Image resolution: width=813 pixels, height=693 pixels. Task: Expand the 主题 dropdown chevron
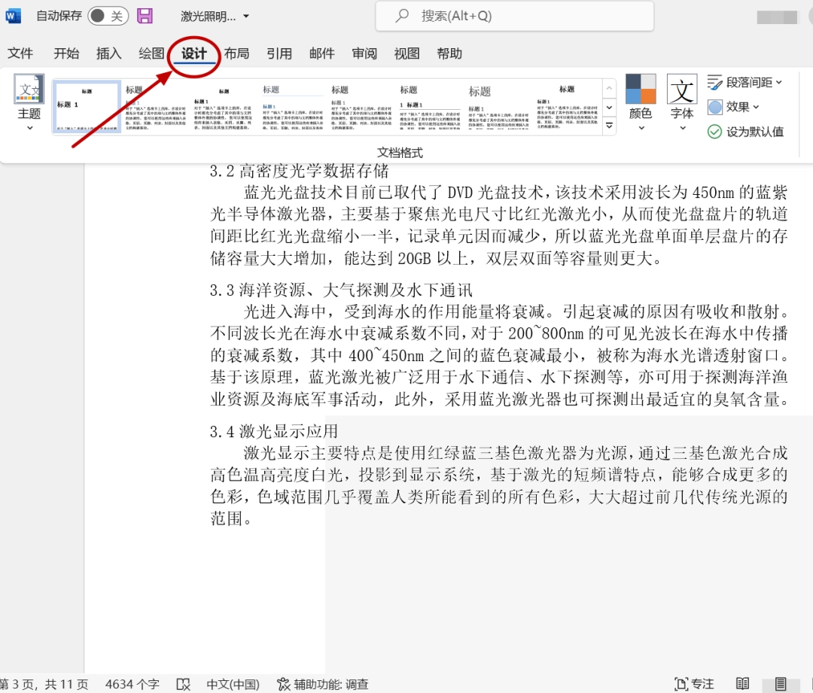point(29,127)
